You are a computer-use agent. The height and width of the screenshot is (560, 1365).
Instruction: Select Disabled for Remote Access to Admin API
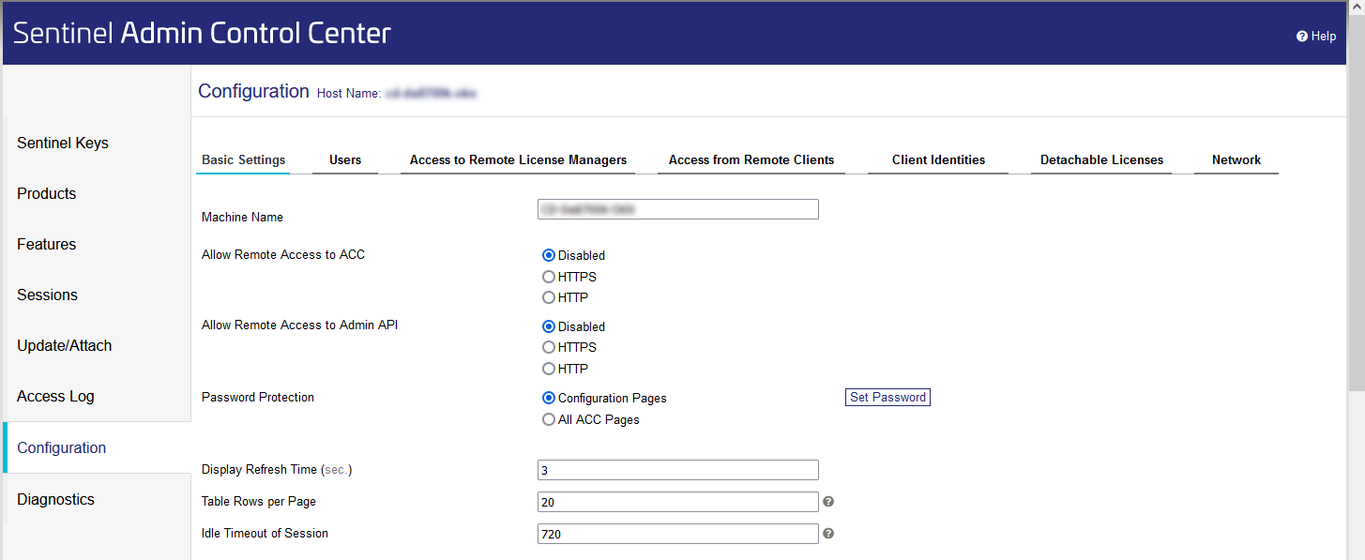(x=549, y=326)
